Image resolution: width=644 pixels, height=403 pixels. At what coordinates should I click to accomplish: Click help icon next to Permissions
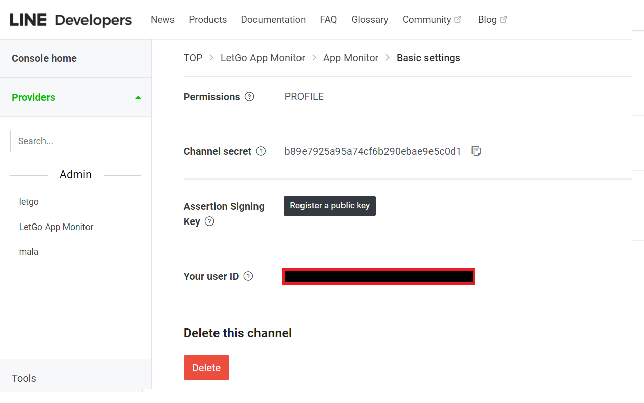click(249, 97)
